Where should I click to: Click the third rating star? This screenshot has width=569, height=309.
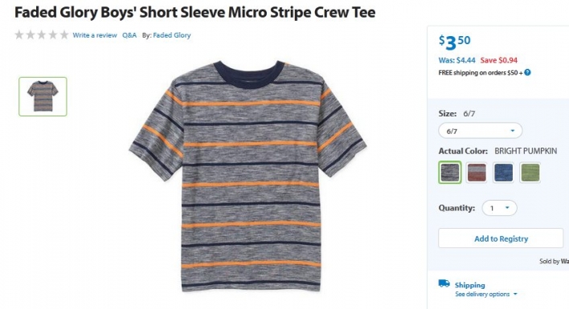(x=42, y=35)
